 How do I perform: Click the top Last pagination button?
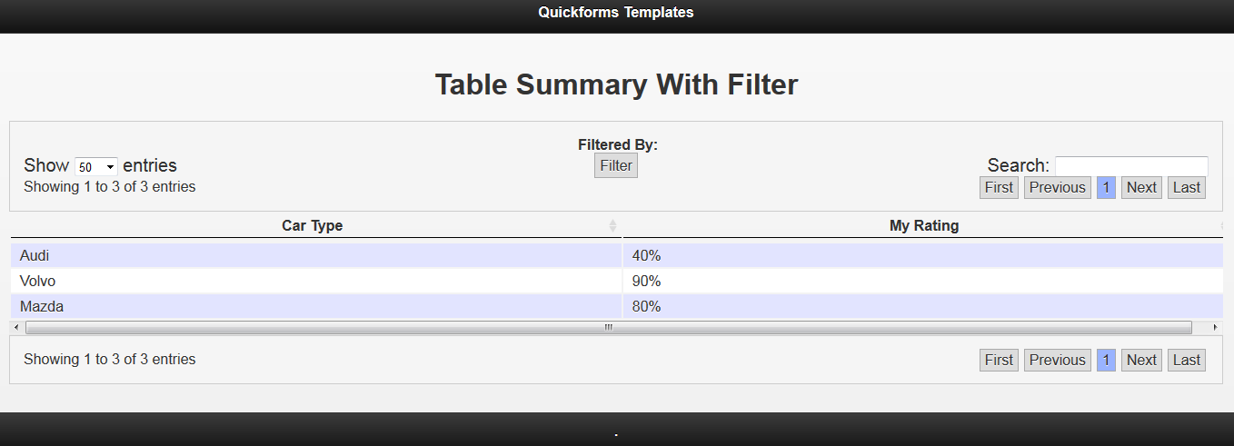pyautogui.click(x=1187, y=187)
